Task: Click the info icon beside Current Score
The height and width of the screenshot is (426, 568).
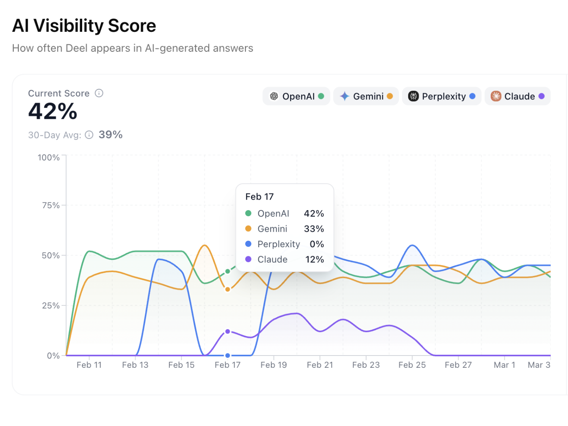Action: coord(99,93)
